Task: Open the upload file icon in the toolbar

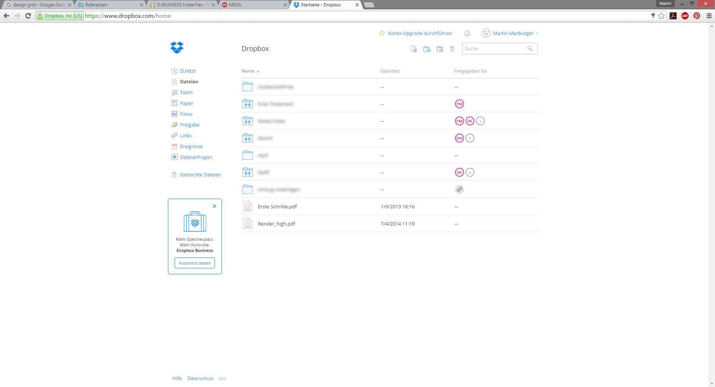Action: pos(413,49)
